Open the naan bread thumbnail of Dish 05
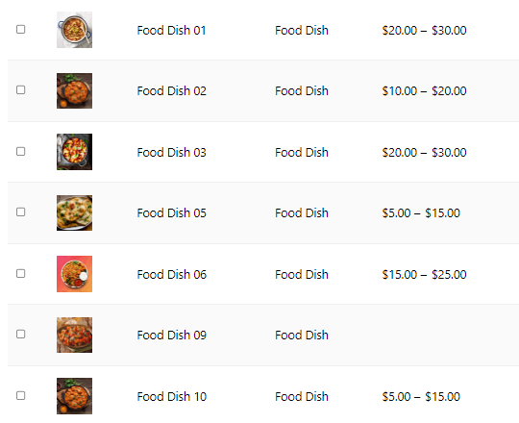The width and height of the screenshot is (519, 423). coord(74,212)
